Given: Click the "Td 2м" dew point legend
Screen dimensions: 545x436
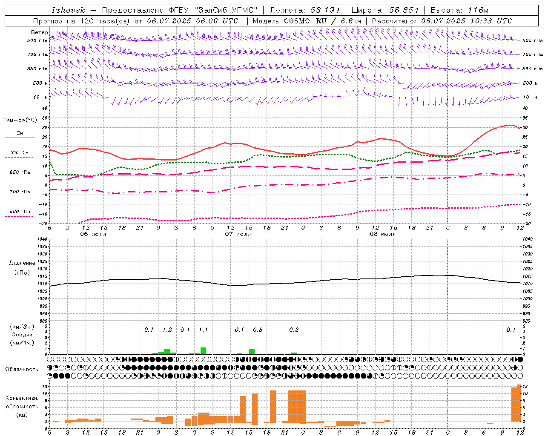Looking at the screenshot, I should click(20, 152).
